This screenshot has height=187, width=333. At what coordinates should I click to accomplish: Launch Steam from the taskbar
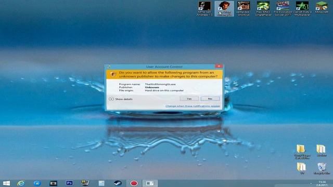tap(118, 183)
